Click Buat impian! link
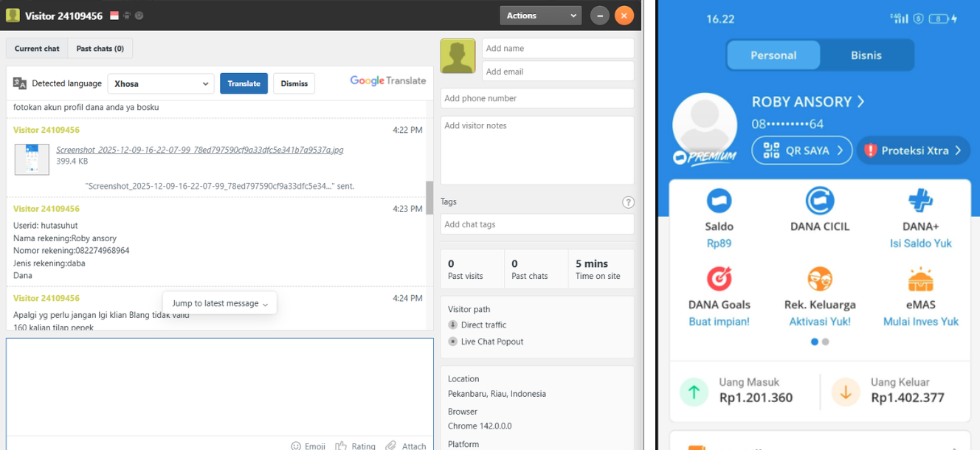Screen dimensions: 980x450 click(x=719, y=322)
